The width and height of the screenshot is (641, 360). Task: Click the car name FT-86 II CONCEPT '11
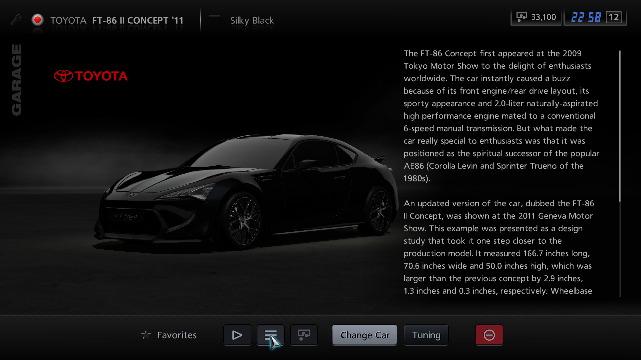(138, 21)
